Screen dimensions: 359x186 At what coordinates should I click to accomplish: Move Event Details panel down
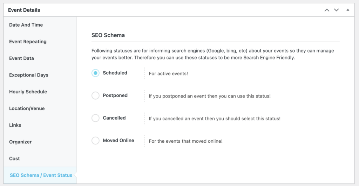[337, 10]
